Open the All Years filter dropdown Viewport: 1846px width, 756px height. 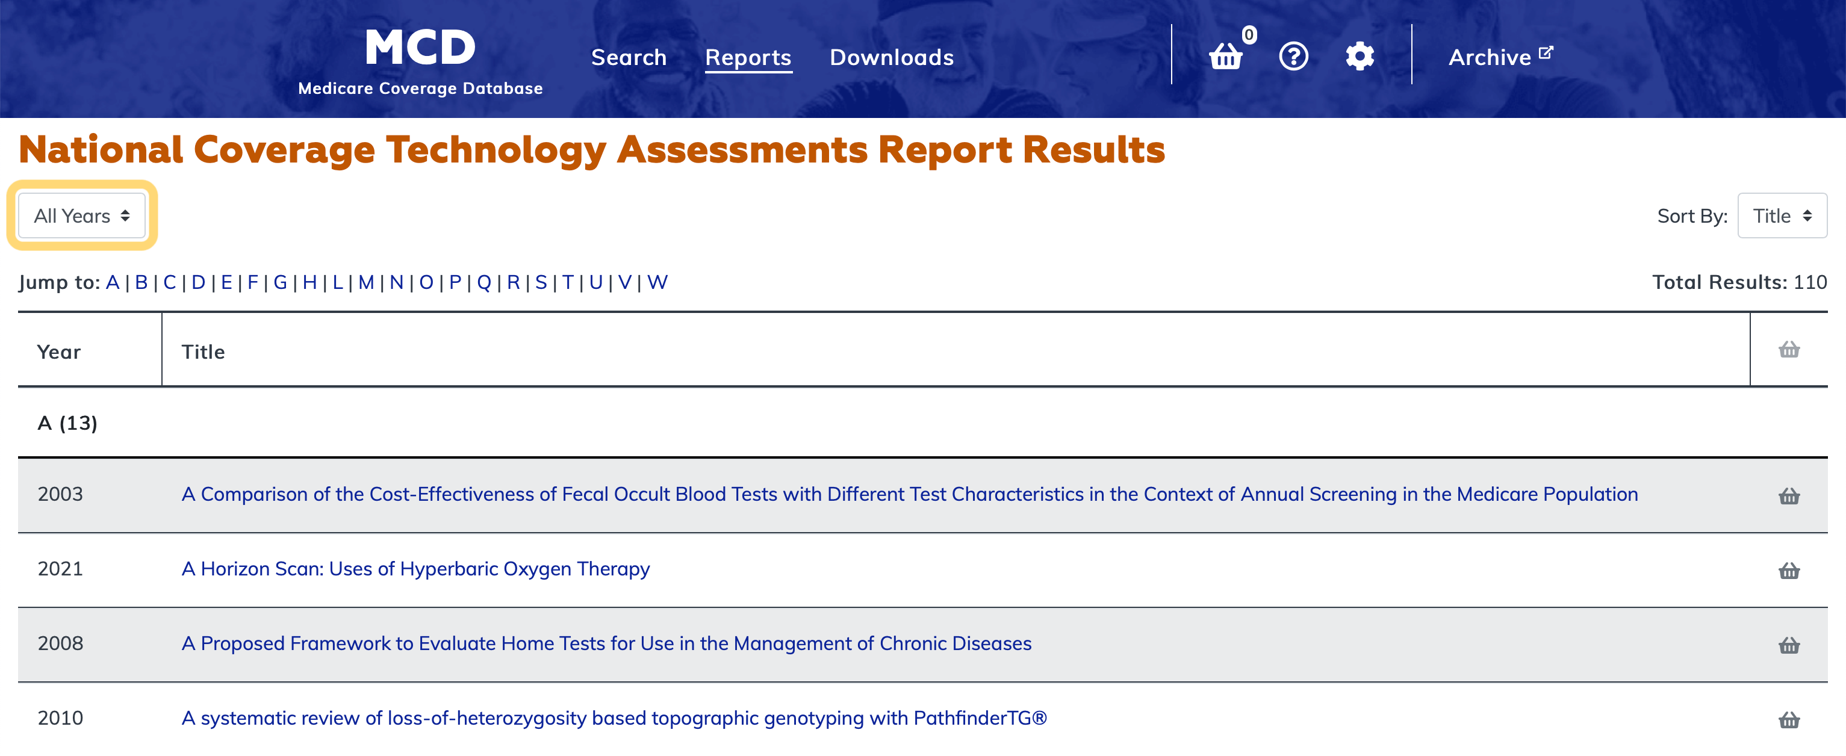click(82, 215)
